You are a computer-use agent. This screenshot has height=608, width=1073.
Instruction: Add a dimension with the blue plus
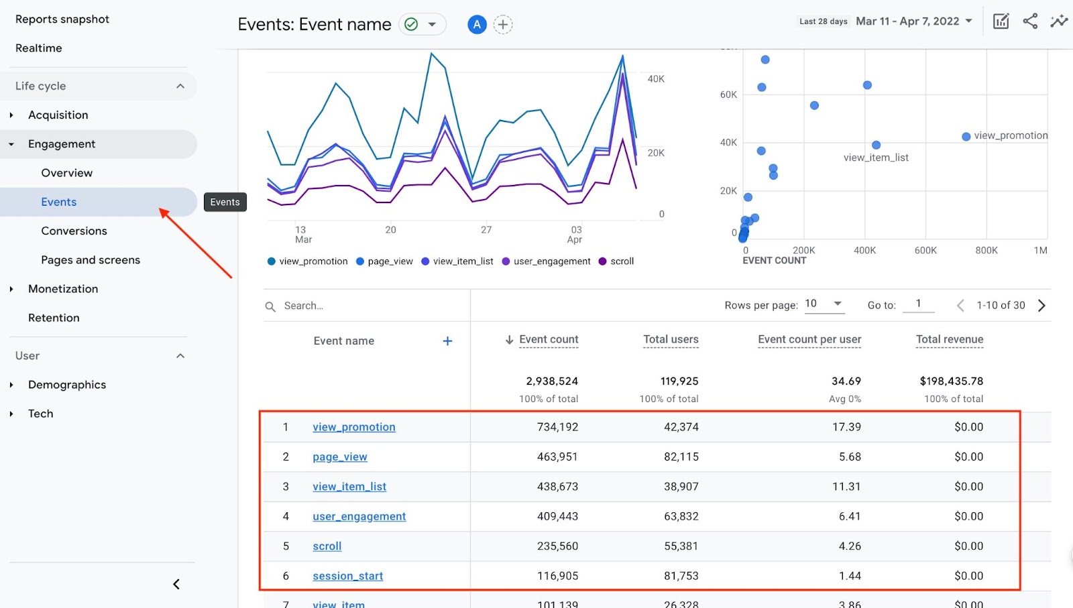coord(447,341)
